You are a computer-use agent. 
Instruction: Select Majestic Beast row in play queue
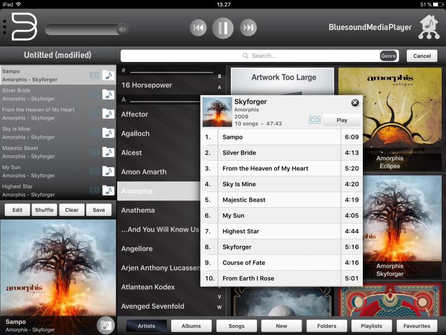click(x=58, y=152)
